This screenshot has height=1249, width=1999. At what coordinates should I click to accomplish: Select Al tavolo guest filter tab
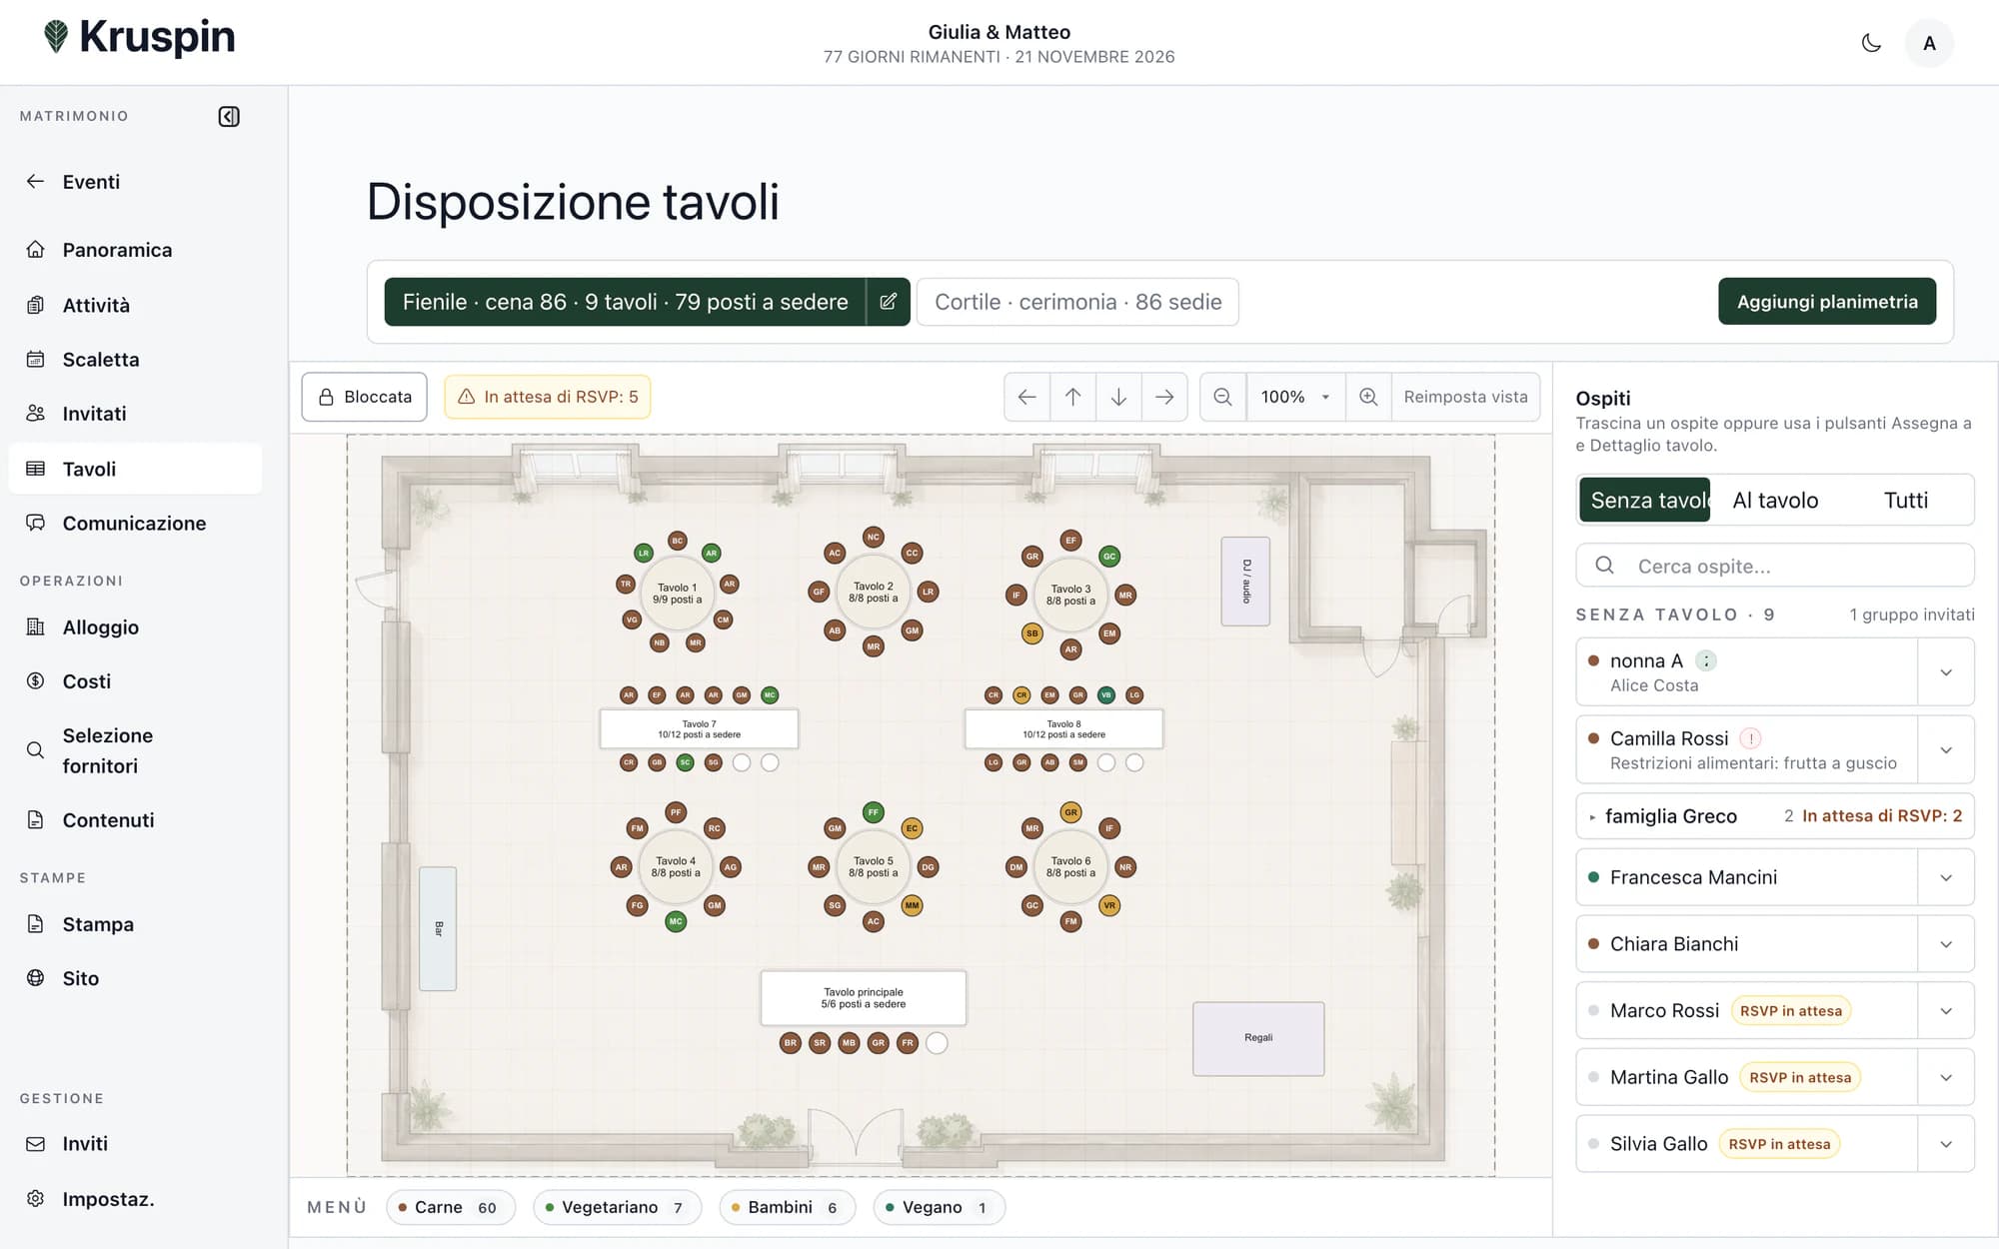pos(1775,500)
